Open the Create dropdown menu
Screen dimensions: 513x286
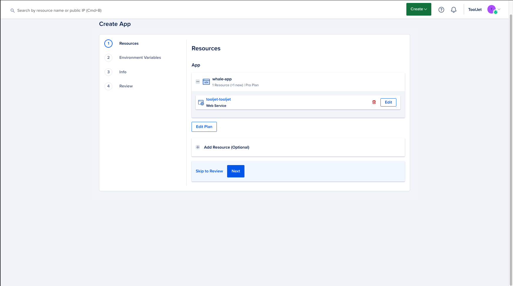(418, 9)
